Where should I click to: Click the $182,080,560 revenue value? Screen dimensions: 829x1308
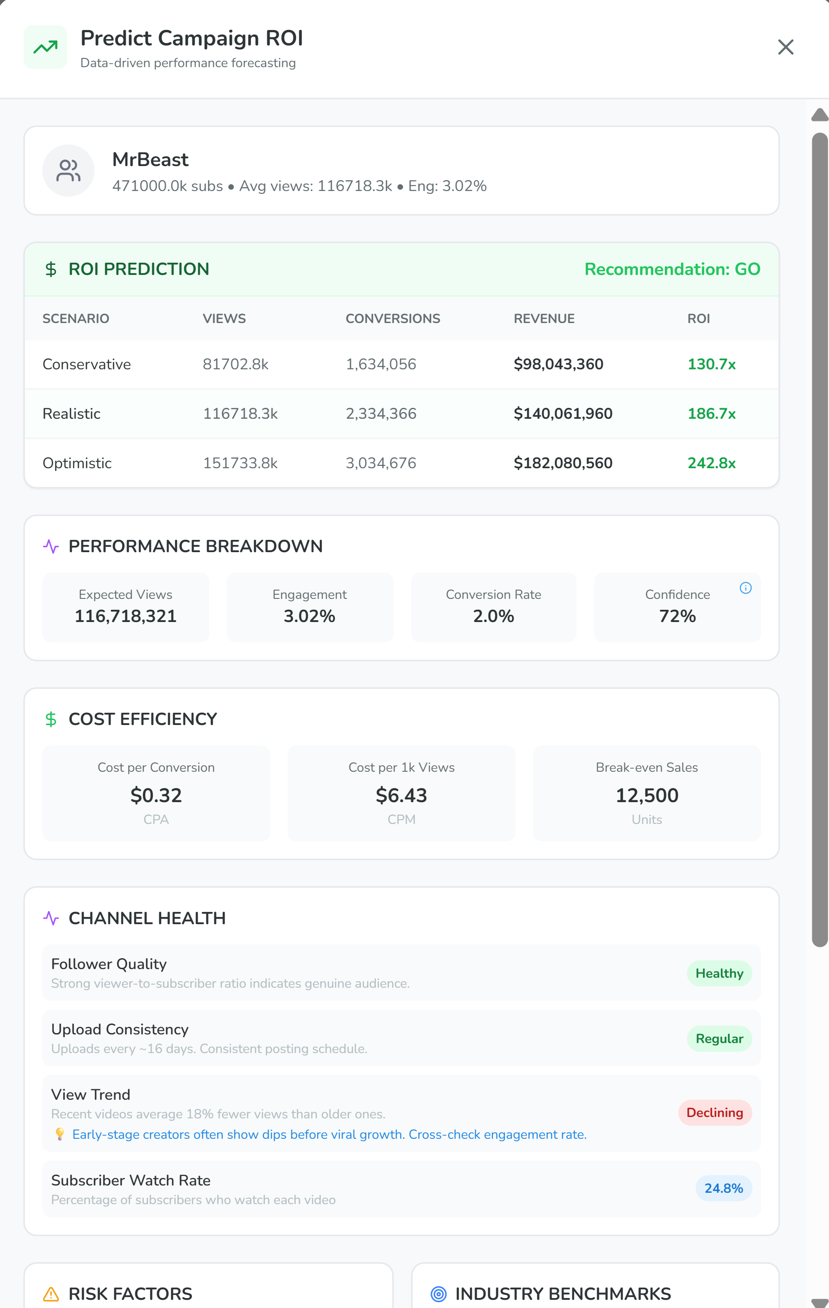[x=564, y=463]
